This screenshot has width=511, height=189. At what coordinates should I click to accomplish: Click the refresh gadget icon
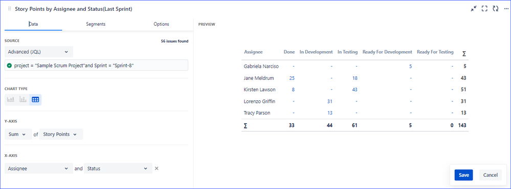(x=495, y=9)
